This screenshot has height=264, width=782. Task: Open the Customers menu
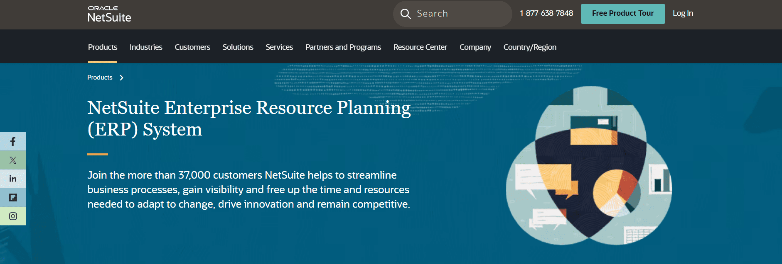pos(192,47)
